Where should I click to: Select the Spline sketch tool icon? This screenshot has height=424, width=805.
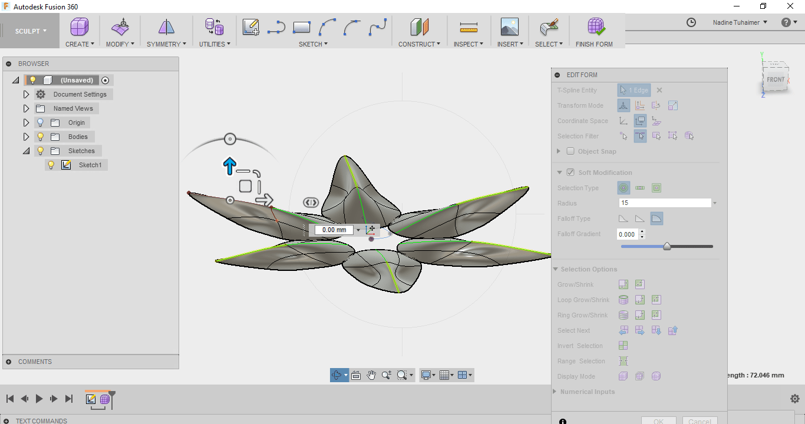coord(377,27)
